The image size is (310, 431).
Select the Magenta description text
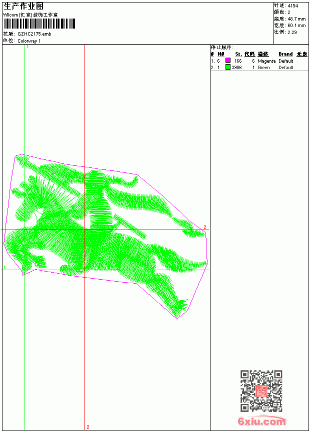[x=266, y=61]
